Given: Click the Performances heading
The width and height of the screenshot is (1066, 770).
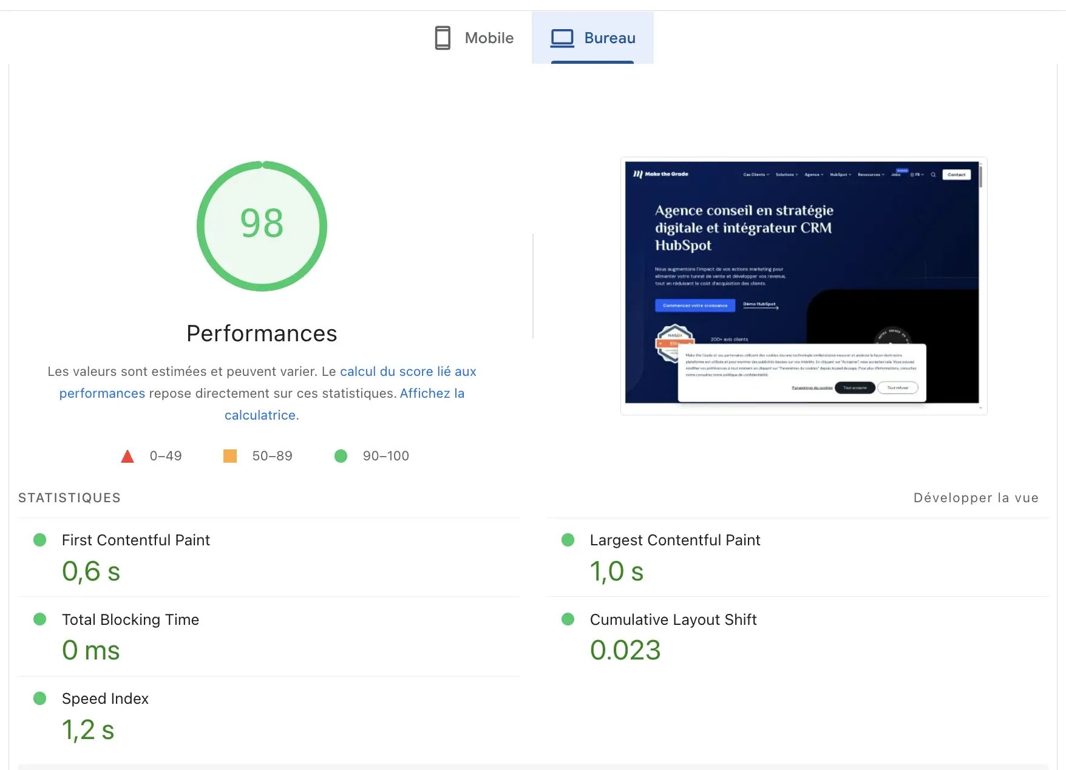Looking at the screenshot, I should pyautogui.click(x=262, y=333).
